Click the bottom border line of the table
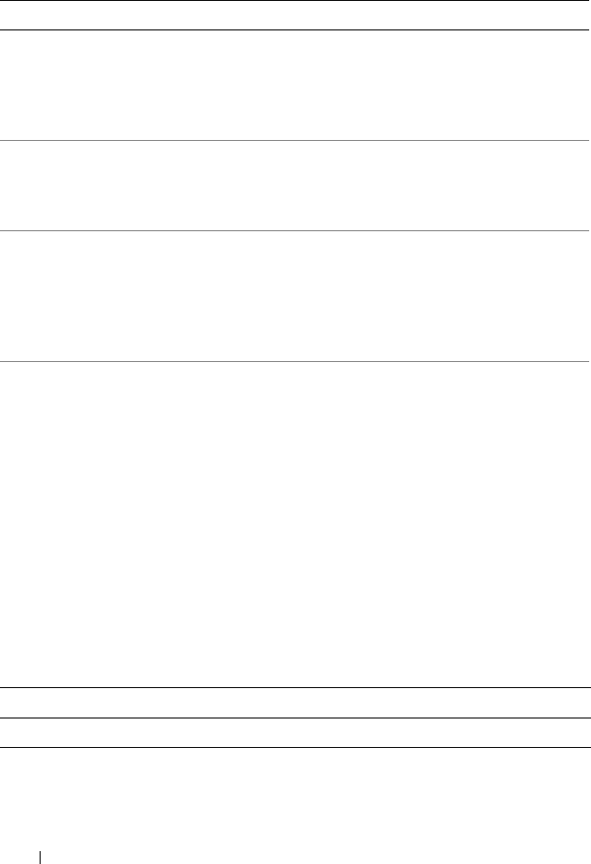591x864 pixels. click(x=295, y=747)
